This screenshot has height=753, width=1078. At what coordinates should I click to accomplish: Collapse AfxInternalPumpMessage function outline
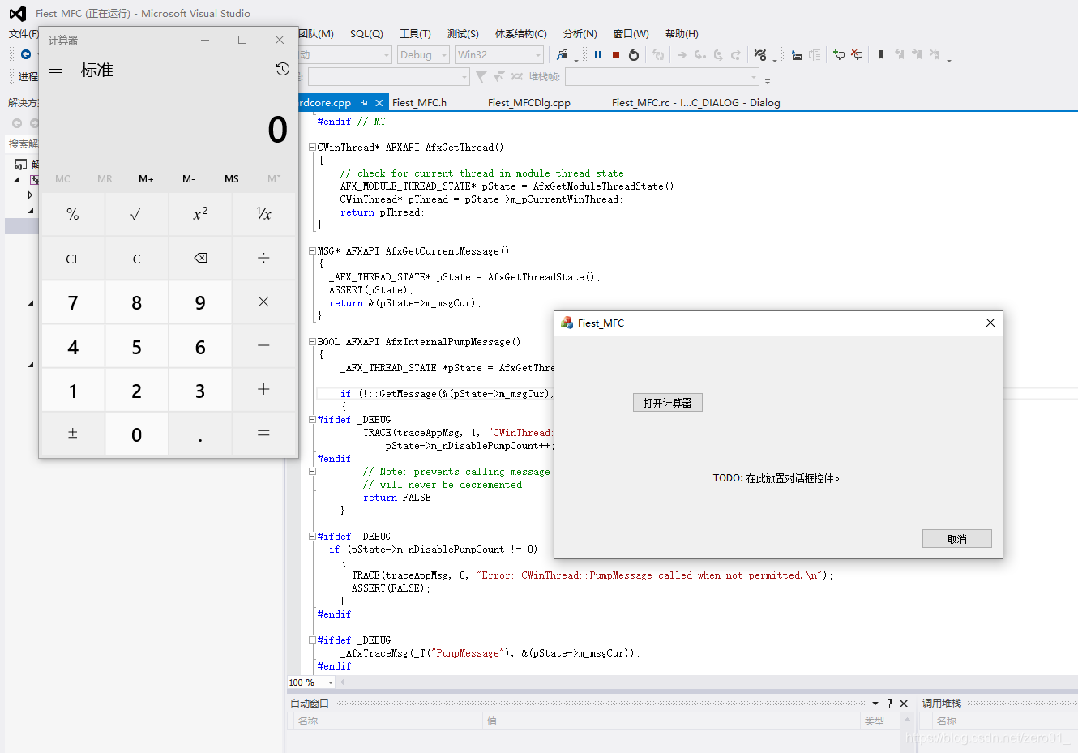(312, 342)
